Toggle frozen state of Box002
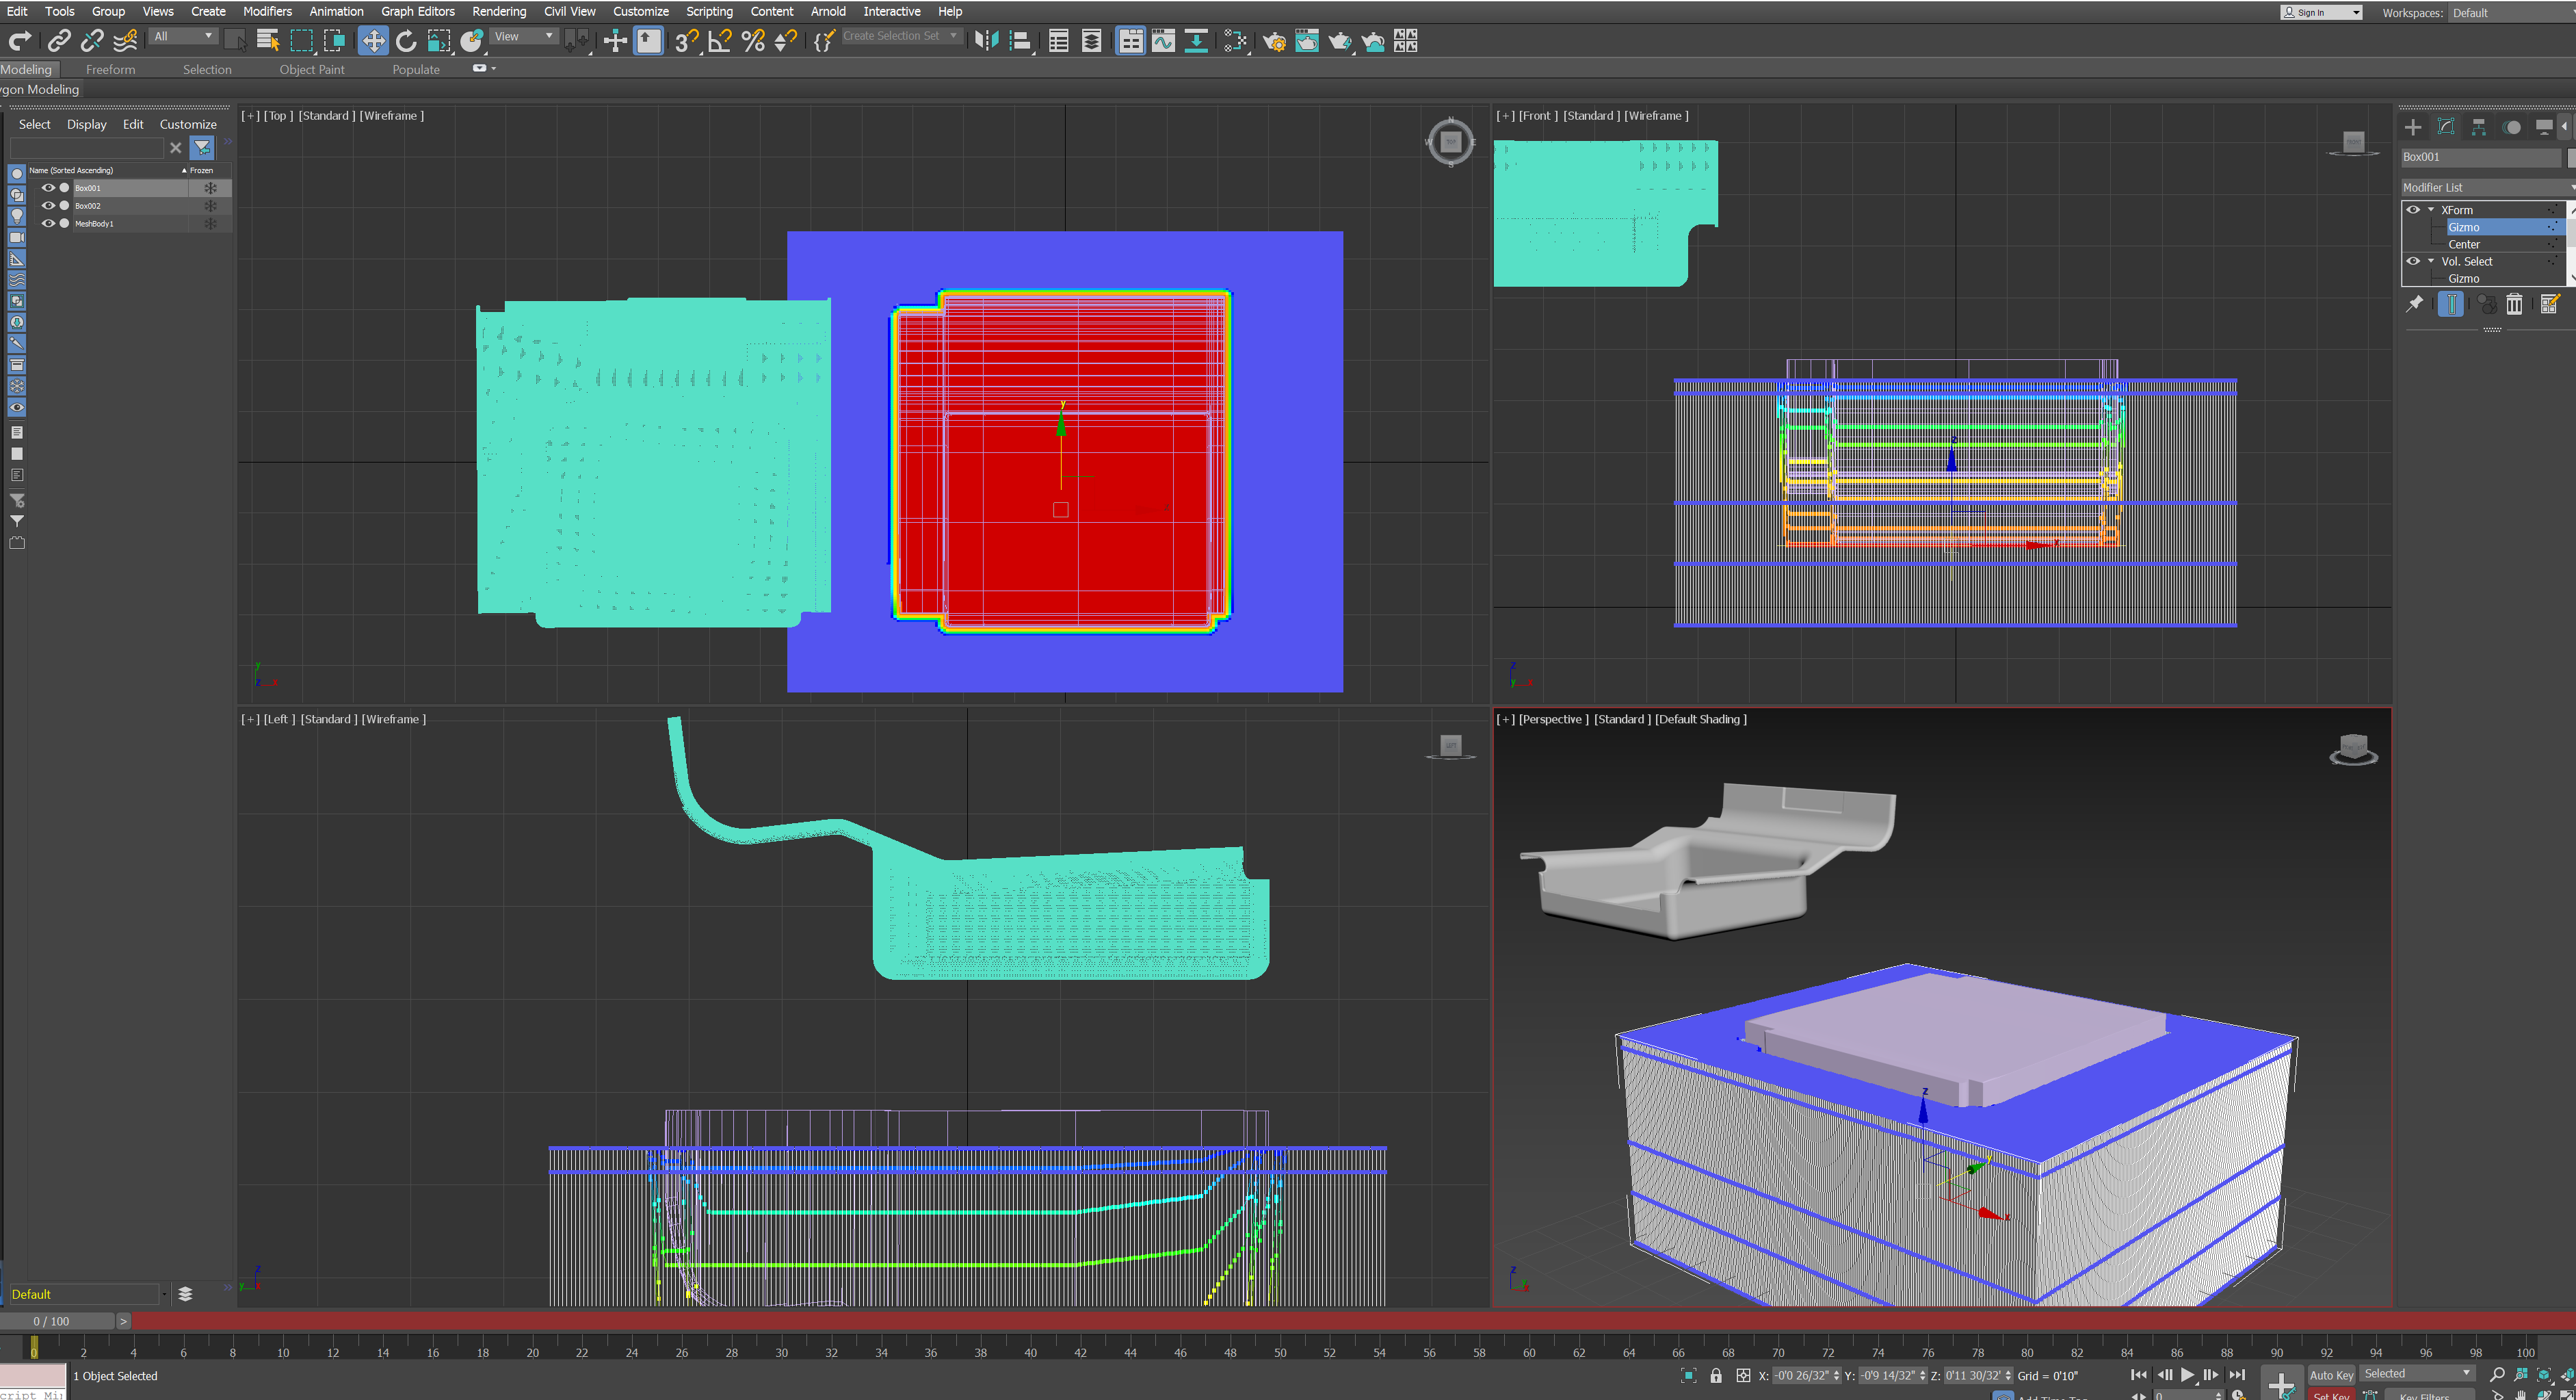2576x1400 pixels. [210, 205]
